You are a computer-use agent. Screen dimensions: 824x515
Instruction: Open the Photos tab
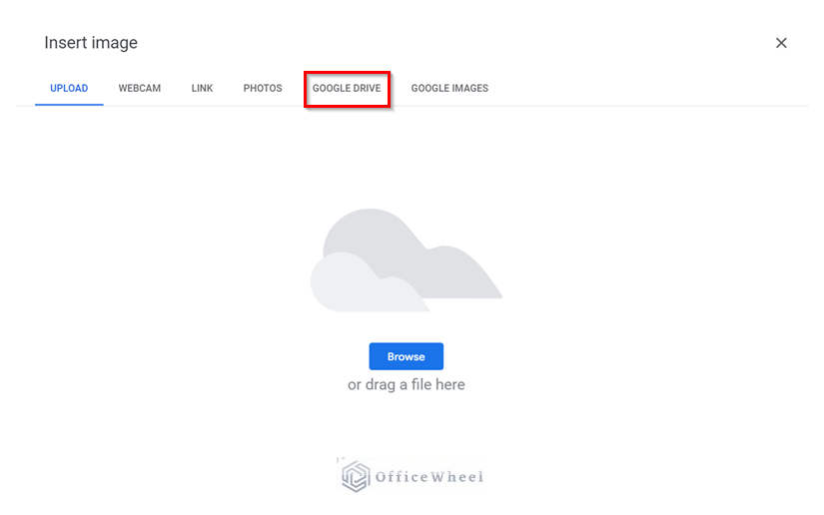263,88
